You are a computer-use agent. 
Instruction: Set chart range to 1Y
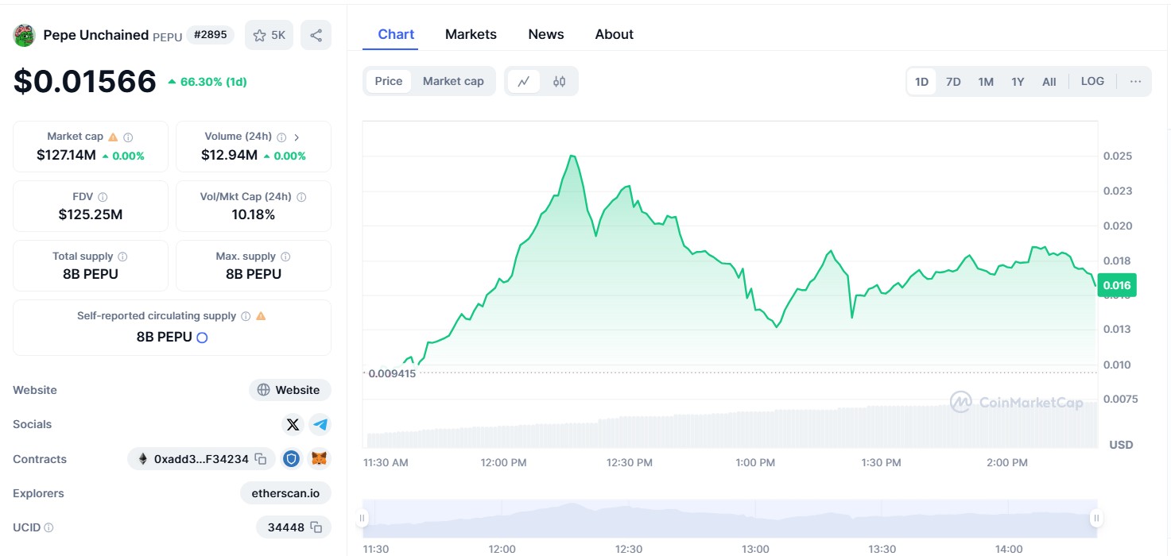point(1018,82)
